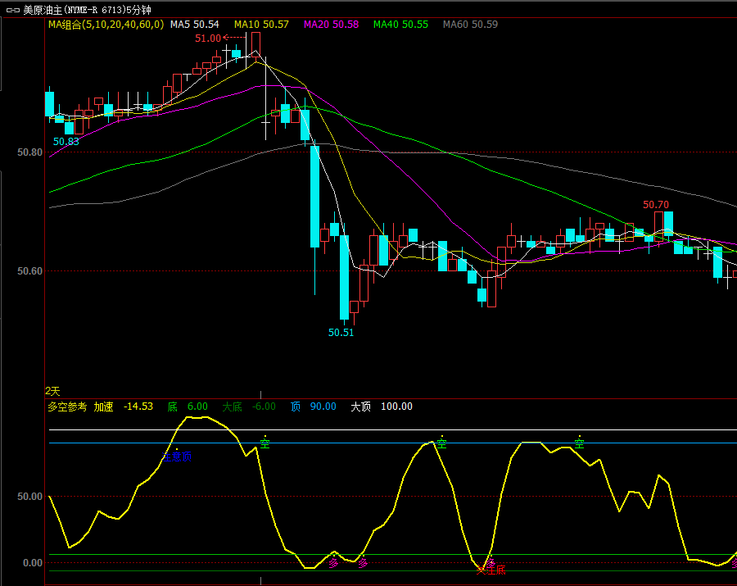Click the red 关注底 signal marker
The width and height of the screenshot is (737, 586).
(x=491, y=569)
